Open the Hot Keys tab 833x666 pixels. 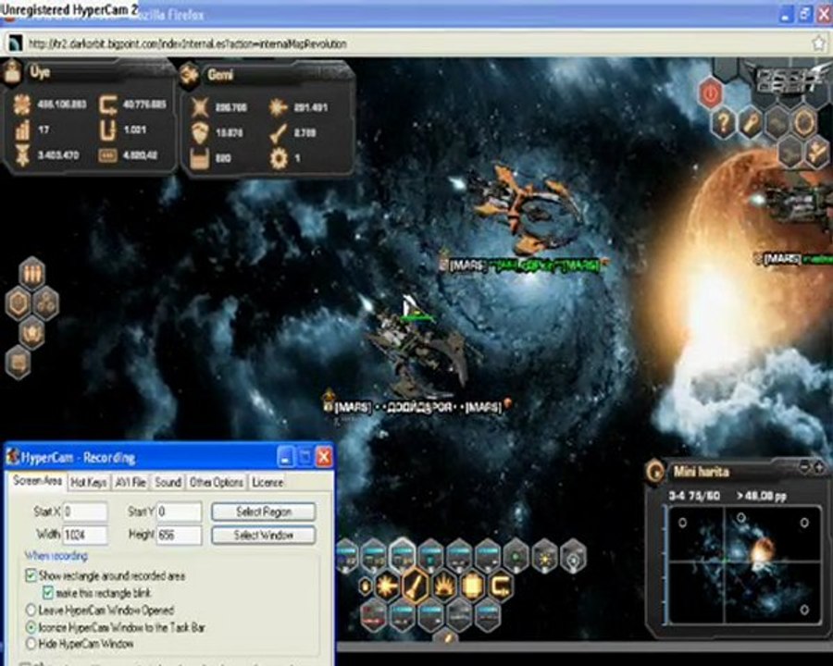(x=89, y=482)
